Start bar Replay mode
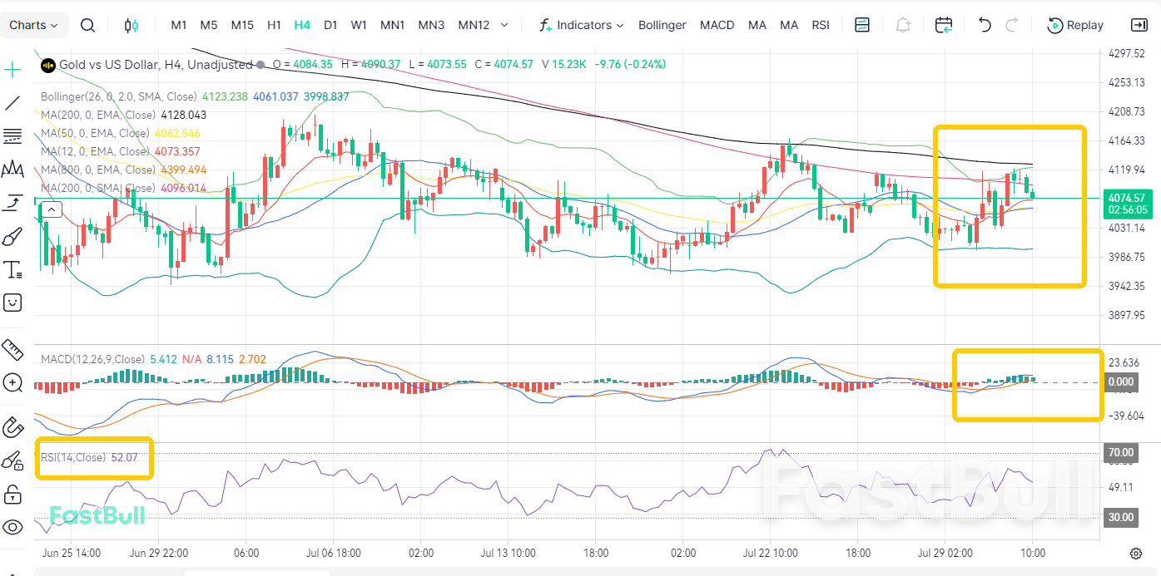 [1075, 25]
